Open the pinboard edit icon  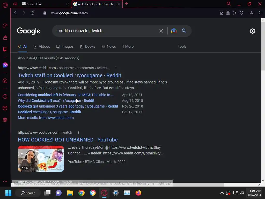click(221, 13)
